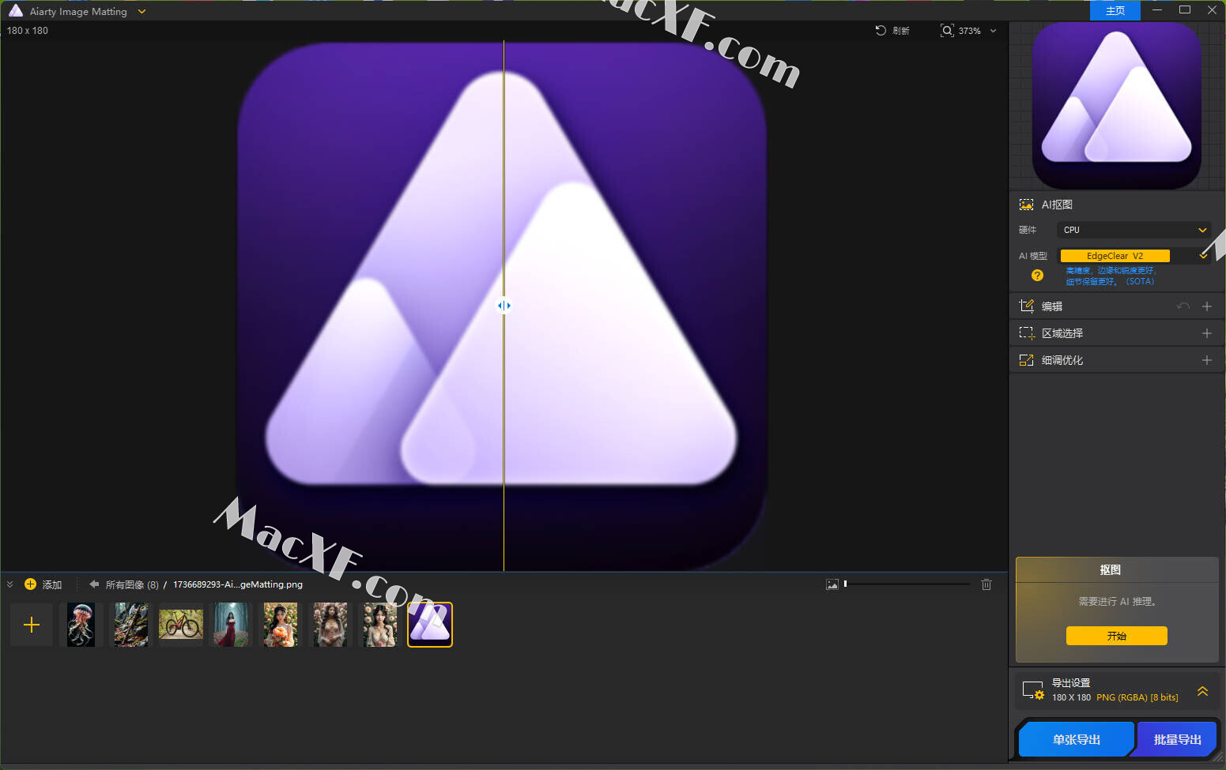
Task: Select the woman holding flowers thumbnail
Action: click(x=281, y=625)
